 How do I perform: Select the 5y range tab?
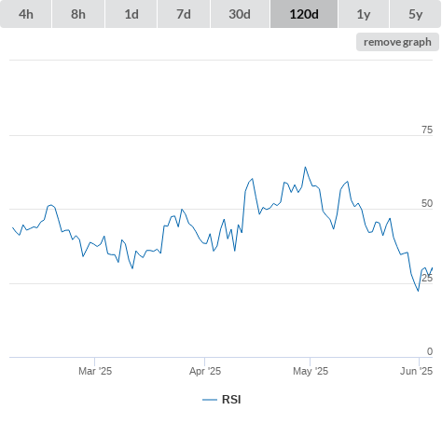coord(415,14)
